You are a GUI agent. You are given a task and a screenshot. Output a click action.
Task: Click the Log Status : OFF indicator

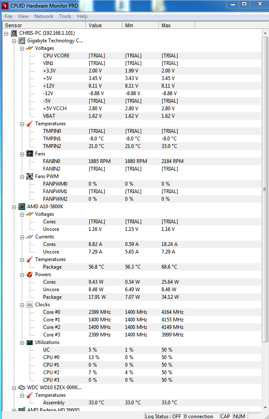point(163,416)
